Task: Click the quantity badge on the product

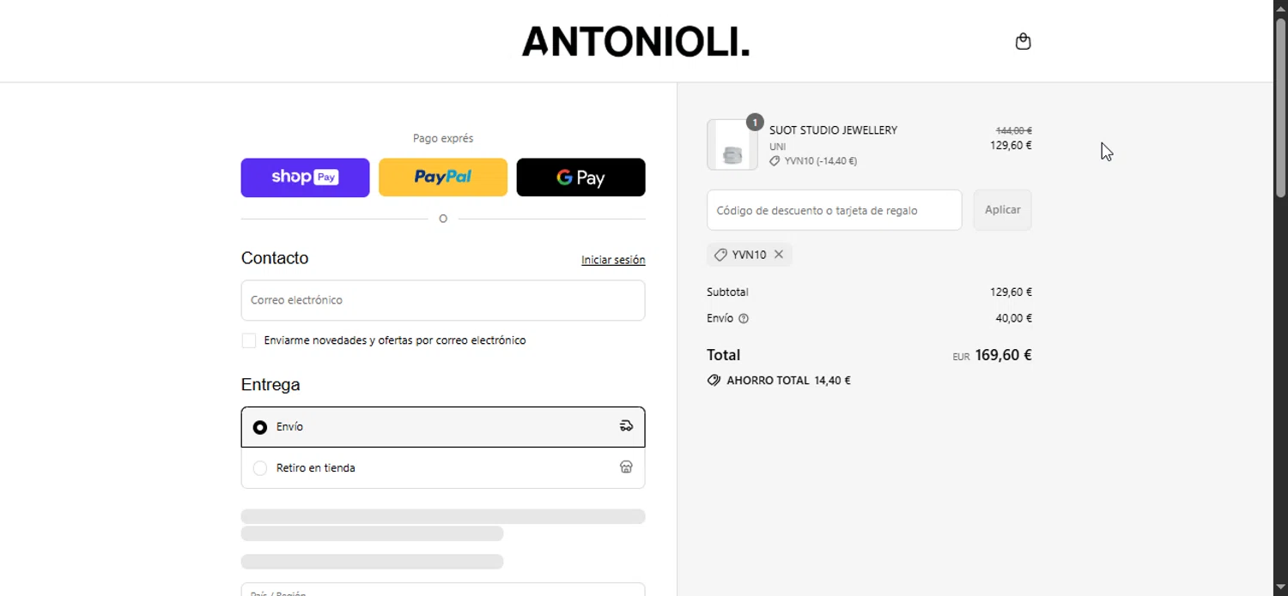Action: click(x=755, y=123)
